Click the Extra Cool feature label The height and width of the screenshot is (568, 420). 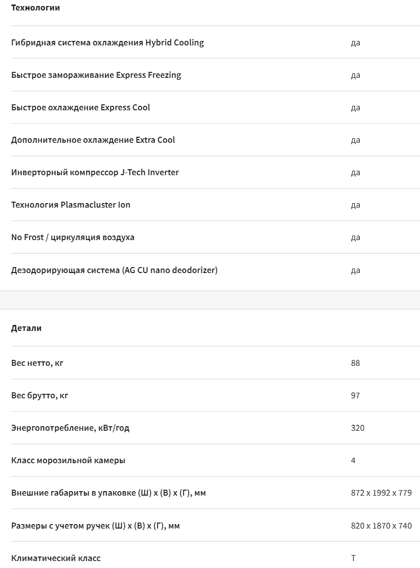(x=93, y=140)
